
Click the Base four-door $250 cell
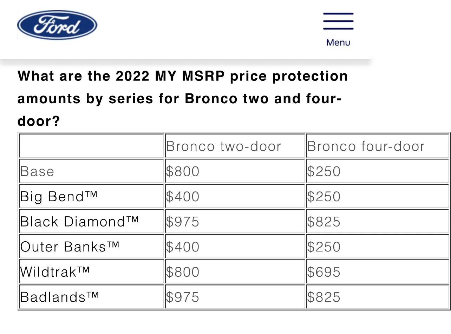click(x=378, y=171)
